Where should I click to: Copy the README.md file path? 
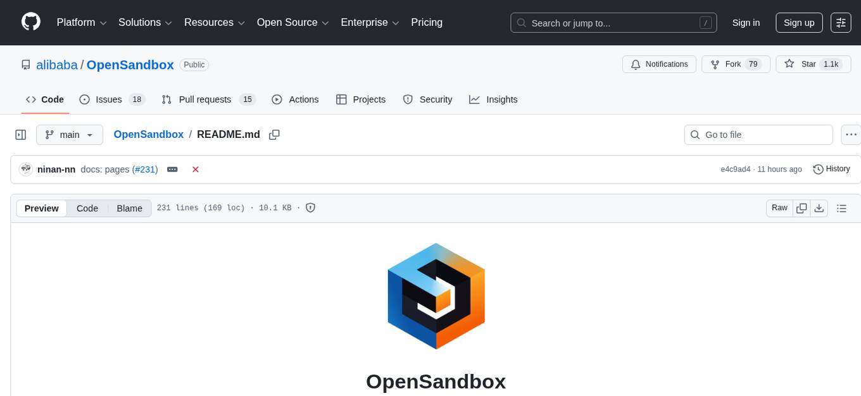click(274, 134)
